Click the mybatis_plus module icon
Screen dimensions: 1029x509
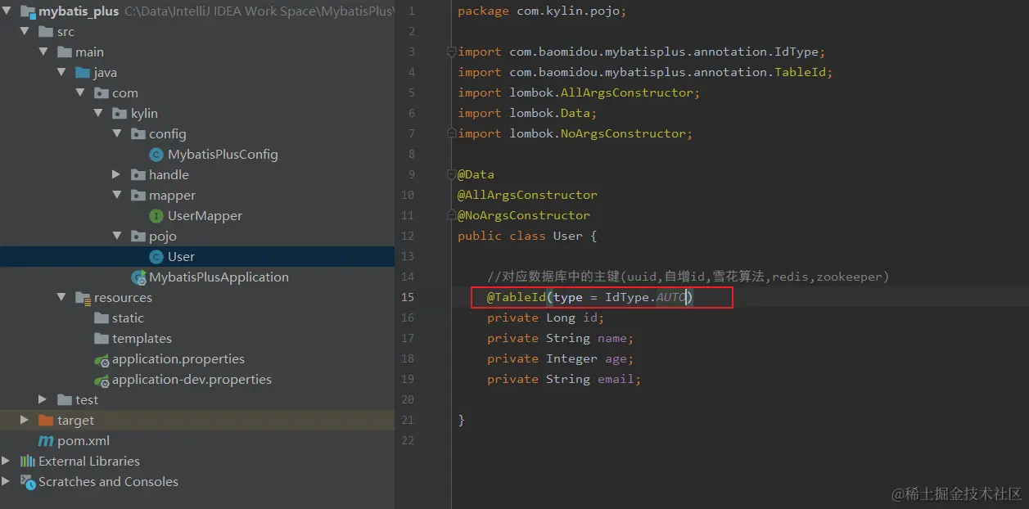(x=27, y=11)
